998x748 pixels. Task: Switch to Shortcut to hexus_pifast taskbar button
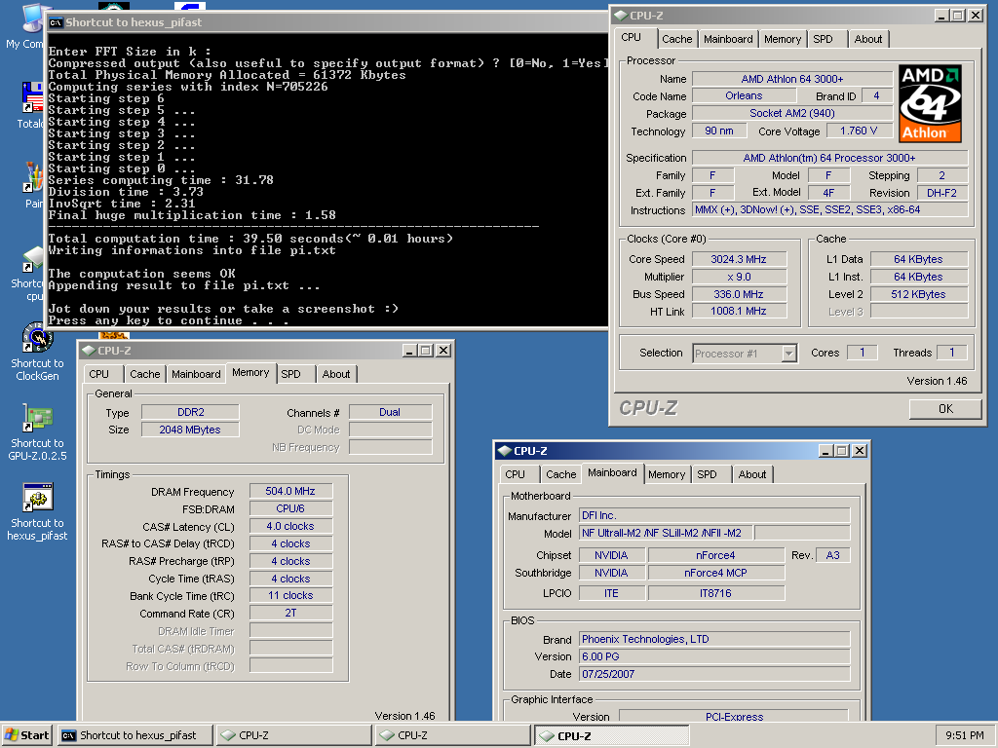[x=134, y=735]
